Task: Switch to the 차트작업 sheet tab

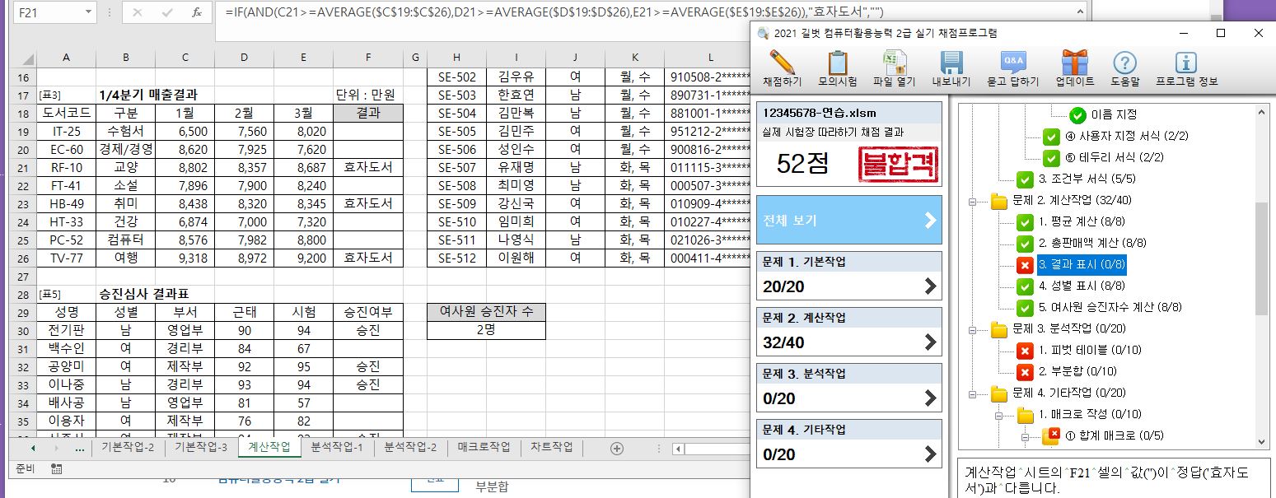Action: coord(551,447)
